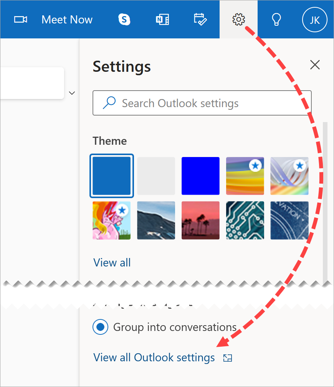Open the Tips lightbulb icon
Image resolution: width=334 pixels, height=387 pixels.
click(276, 20)
